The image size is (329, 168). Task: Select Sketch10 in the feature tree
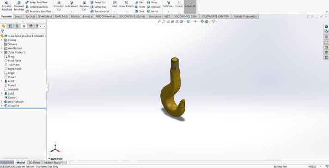coord(12,90)
